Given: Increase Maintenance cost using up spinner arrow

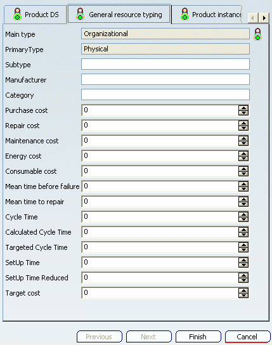Looking at the screenshot, I should click(243, 138).
